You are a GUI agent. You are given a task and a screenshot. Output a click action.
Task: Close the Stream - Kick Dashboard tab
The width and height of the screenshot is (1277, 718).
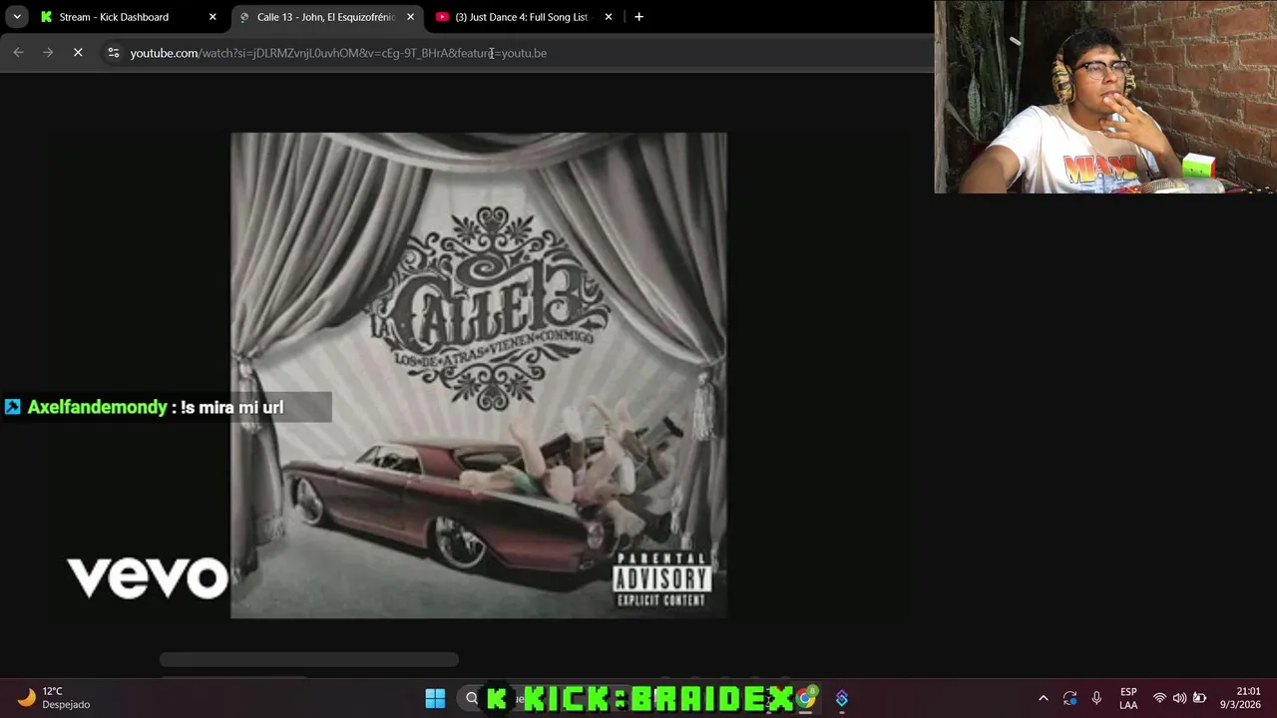coord(213,17)
